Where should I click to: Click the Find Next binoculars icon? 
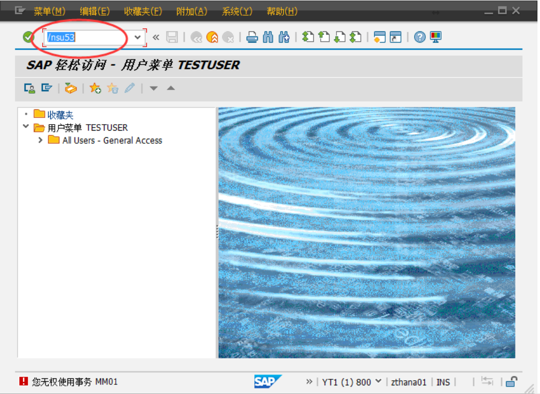pyautogui.click(x=284, y=37)
